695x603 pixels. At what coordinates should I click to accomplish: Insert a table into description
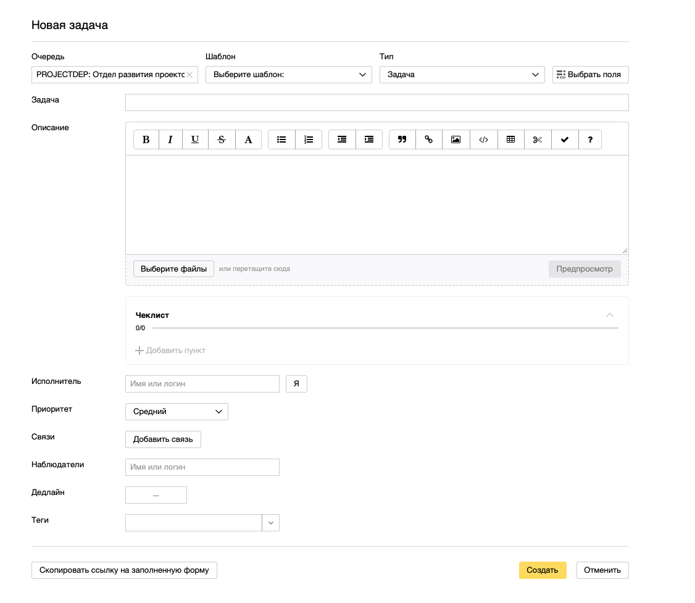[510, 139]
